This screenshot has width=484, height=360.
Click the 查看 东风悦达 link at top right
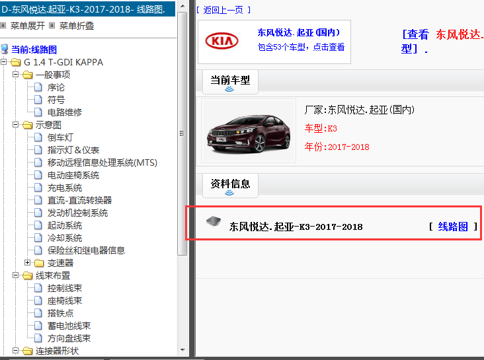click(x=442, y=42)
